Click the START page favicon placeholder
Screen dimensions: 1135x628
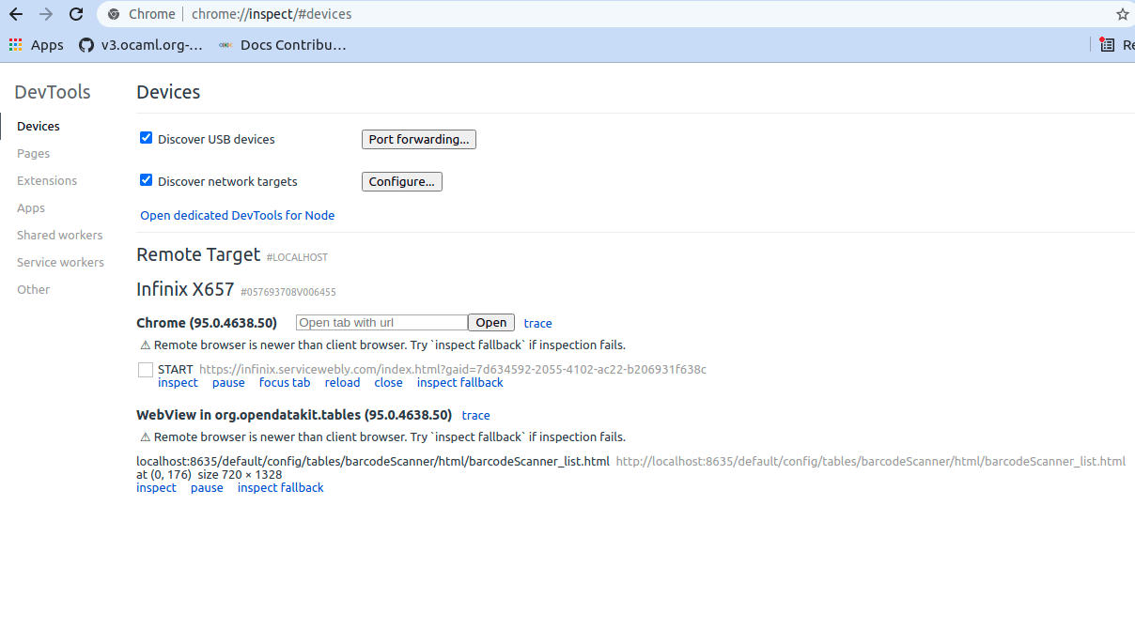(x=146, y=370)
